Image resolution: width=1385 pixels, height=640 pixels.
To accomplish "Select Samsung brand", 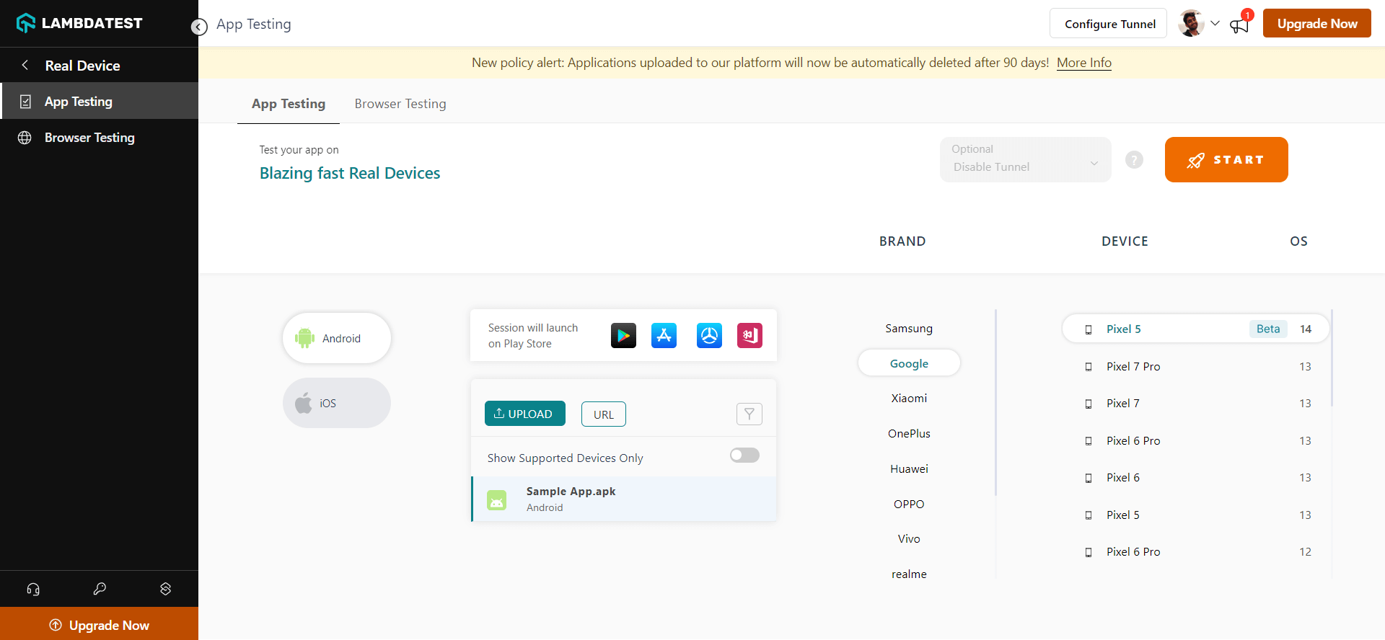I will [x=909, y=329].
